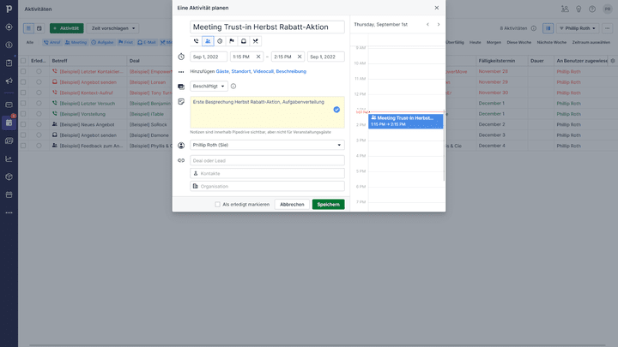Open more options dots in sidebar
This screenshot has width=618, height=347.
click(9, 212)
